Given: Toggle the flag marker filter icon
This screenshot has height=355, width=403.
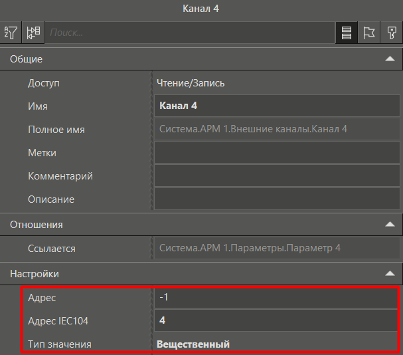Looking at the screenshot, I should click(368, 33).
